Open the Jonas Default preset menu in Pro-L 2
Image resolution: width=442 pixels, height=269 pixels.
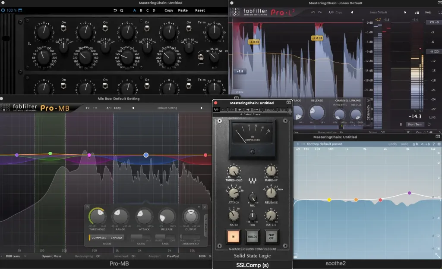click(x=378, y=13)
